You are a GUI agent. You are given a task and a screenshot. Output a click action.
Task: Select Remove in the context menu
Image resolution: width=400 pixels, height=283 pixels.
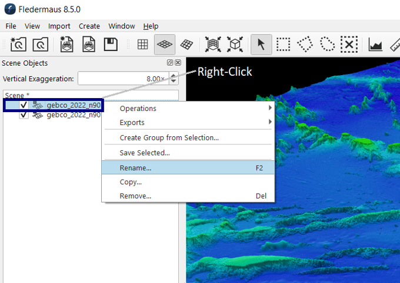tap(188, 196)
